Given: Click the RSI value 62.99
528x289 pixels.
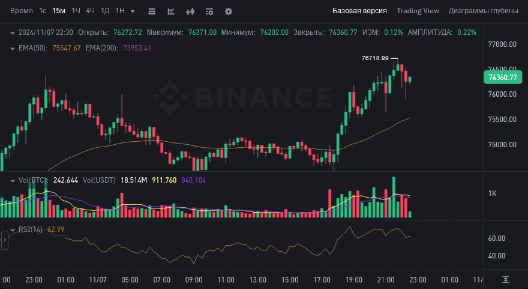Looking at the screenshot, I should click(x=56, y=230).
